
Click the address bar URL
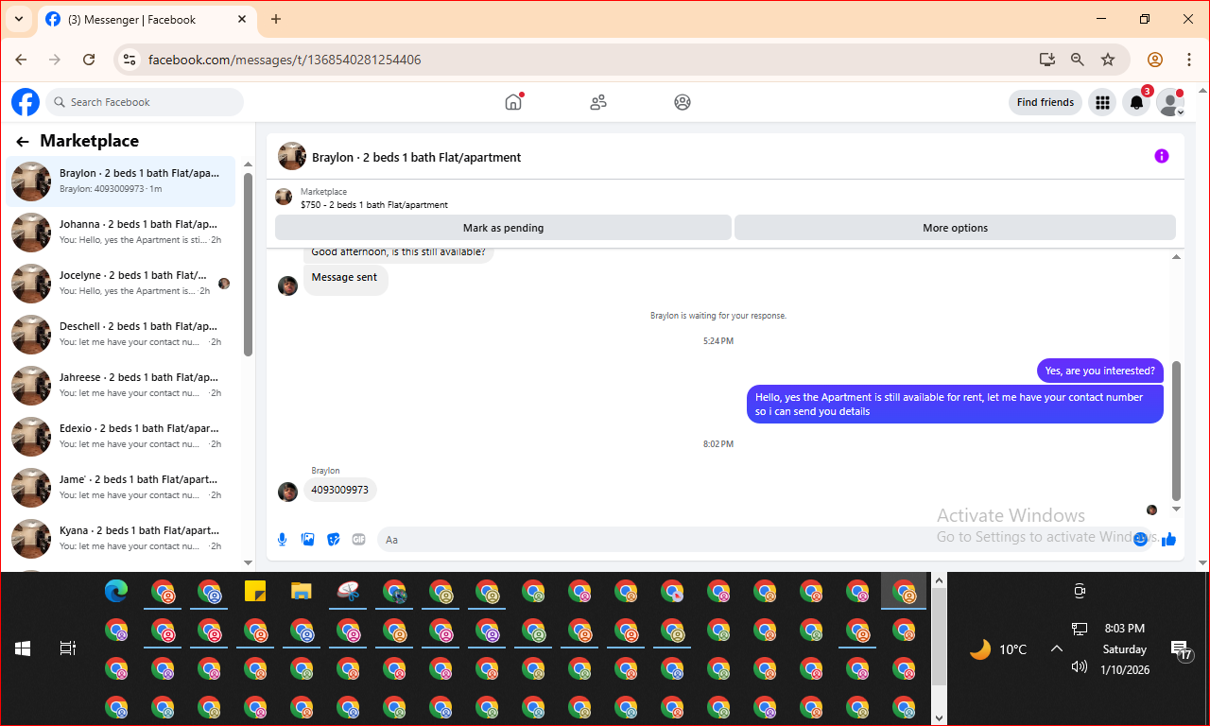285,60
